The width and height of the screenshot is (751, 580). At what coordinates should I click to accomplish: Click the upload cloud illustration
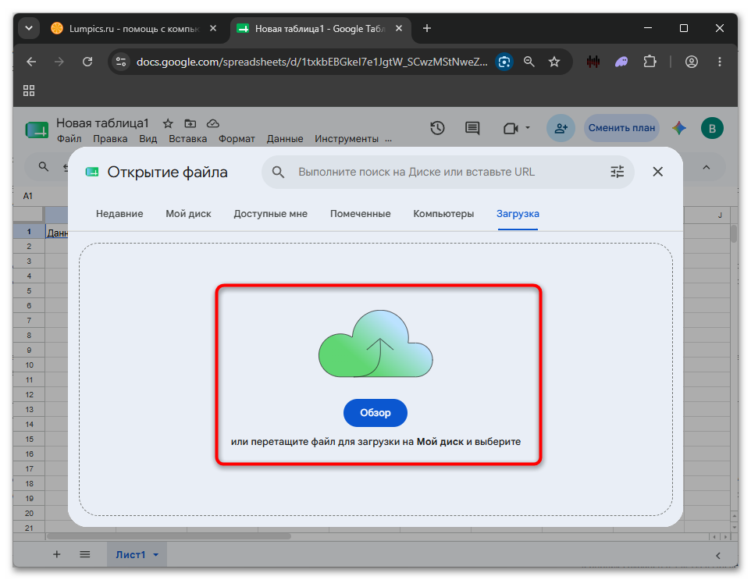coord(375,343)
